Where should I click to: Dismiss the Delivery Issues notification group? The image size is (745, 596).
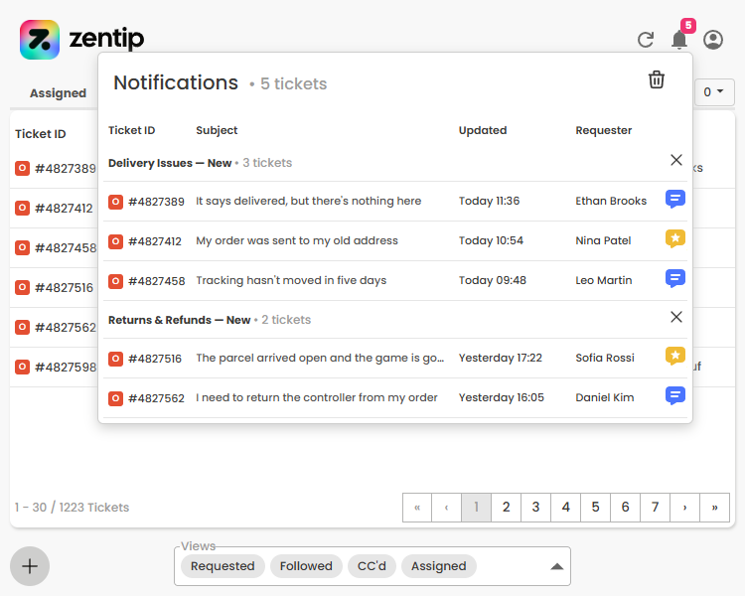[676, 160]
